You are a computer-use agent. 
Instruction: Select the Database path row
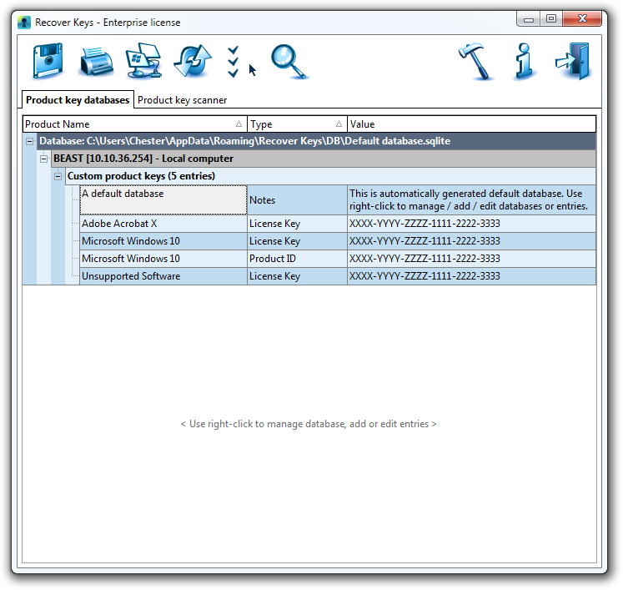click(316, 141)
